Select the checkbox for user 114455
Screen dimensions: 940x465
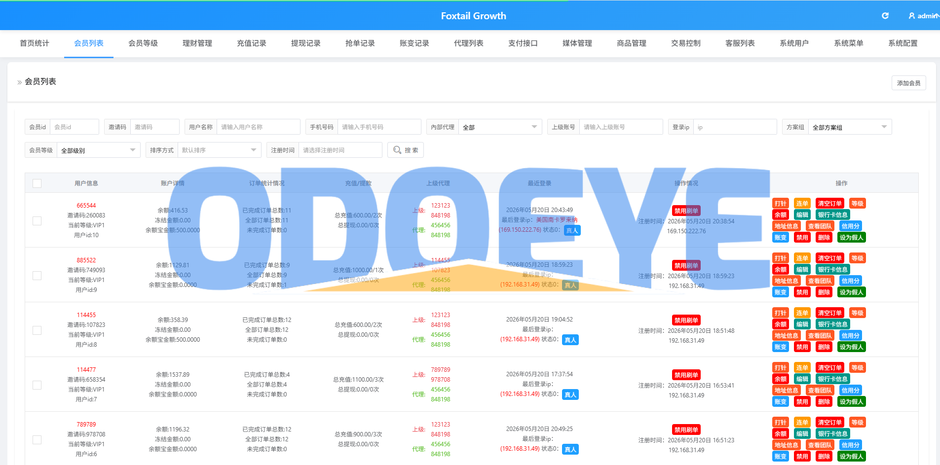pos(37,330)
